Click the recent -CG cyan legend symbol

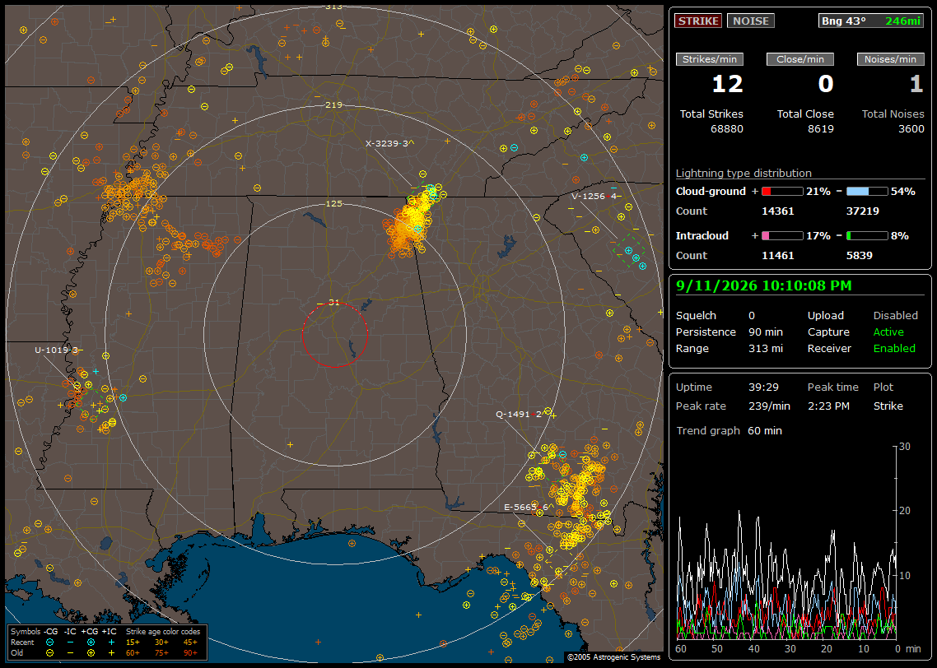pyautogui.click(x=49, y=642)
